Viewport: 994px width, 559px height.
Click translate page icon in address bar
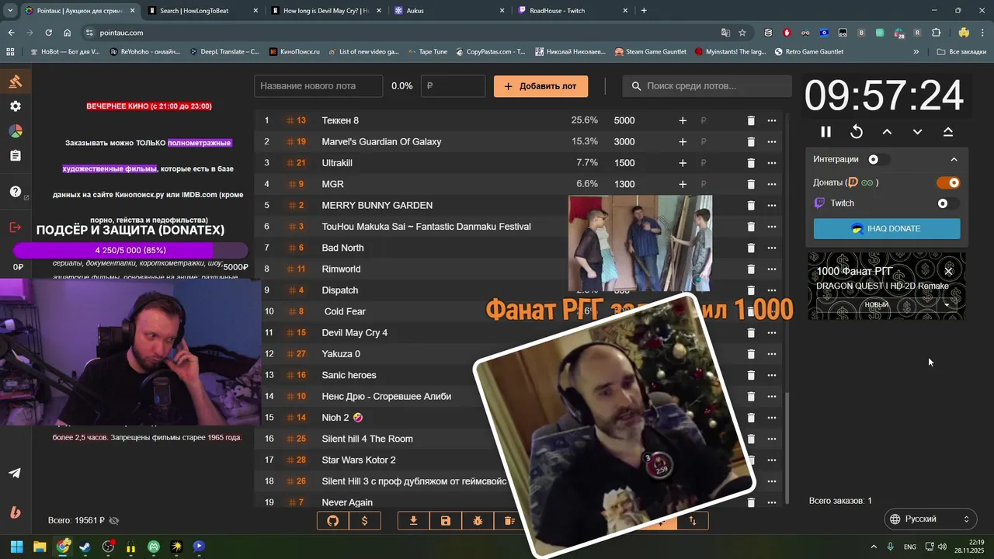[725, 33]
